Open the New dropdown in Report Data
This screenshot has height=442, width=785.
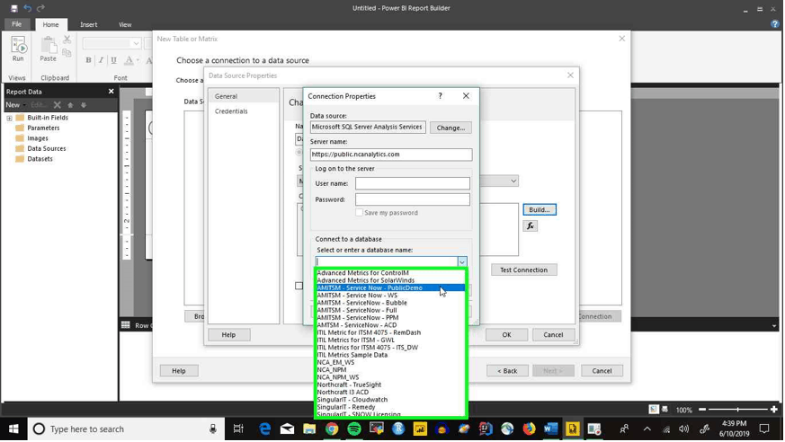point(15,105)
